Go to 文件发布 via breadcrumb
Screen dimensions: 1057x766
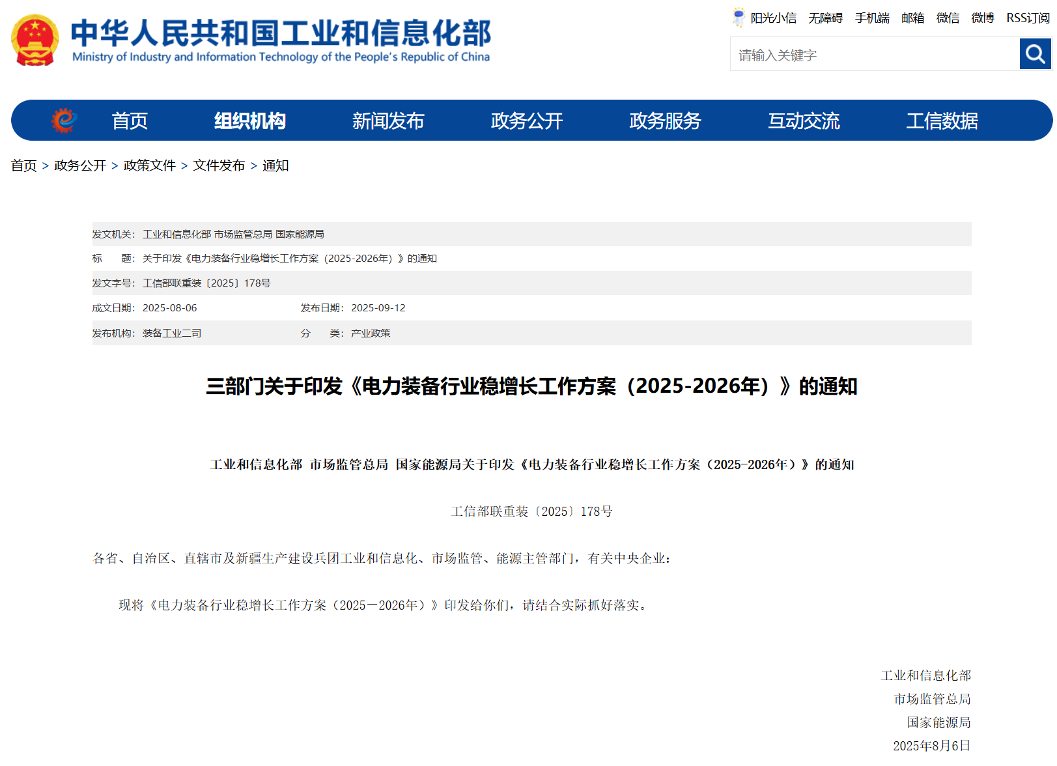[x=219, y=165]
